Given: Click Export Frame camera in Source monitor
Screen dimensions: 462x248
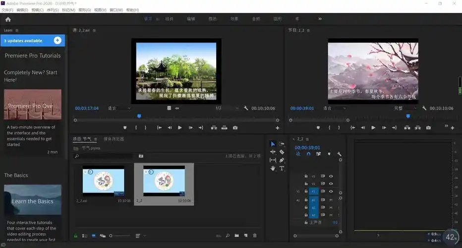Looking at the screenshot, I should pos(235,127).
